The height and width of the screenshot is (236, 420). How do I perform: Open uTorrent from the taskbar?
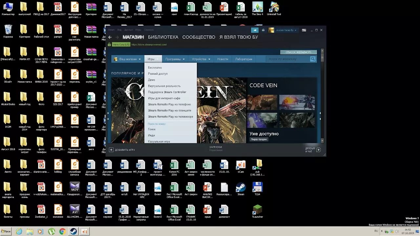point(51,231)
